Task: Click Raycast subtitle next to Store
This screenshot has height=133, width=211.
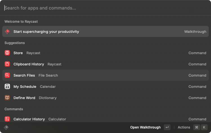Action: tap(33, 53)
